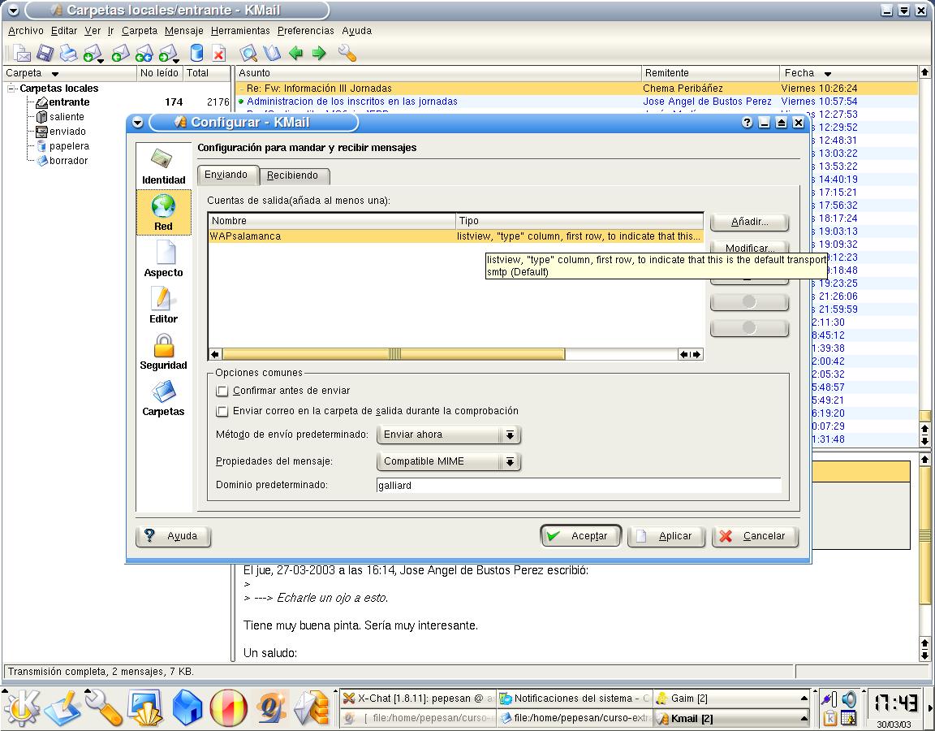Screen dimensions: 935x731
Task: Open the Carpetas configuration section
Action: click(163, 398)
